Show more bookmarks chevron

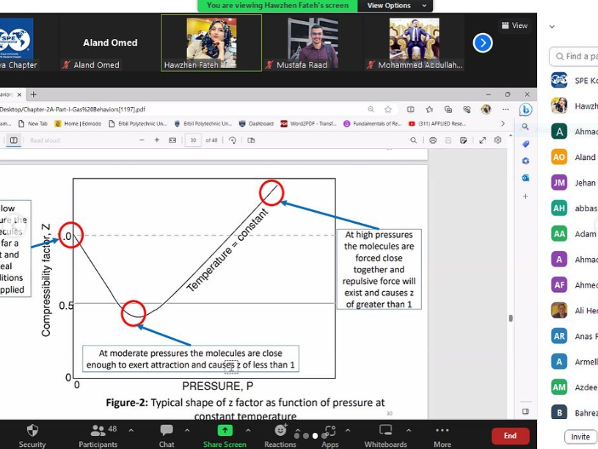pyautogui.click(x=503, y=123)
